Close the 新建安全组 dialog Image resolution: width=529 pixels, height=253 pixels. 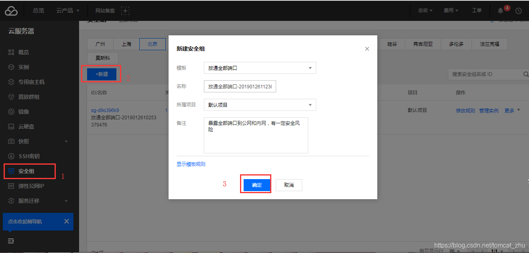[x=367, y=49]
